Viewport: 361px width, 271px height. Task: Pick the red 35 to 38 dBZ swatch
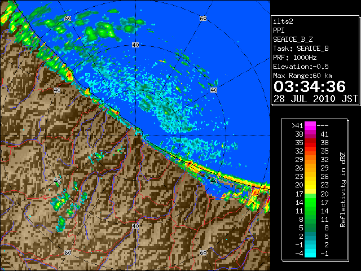310,143
